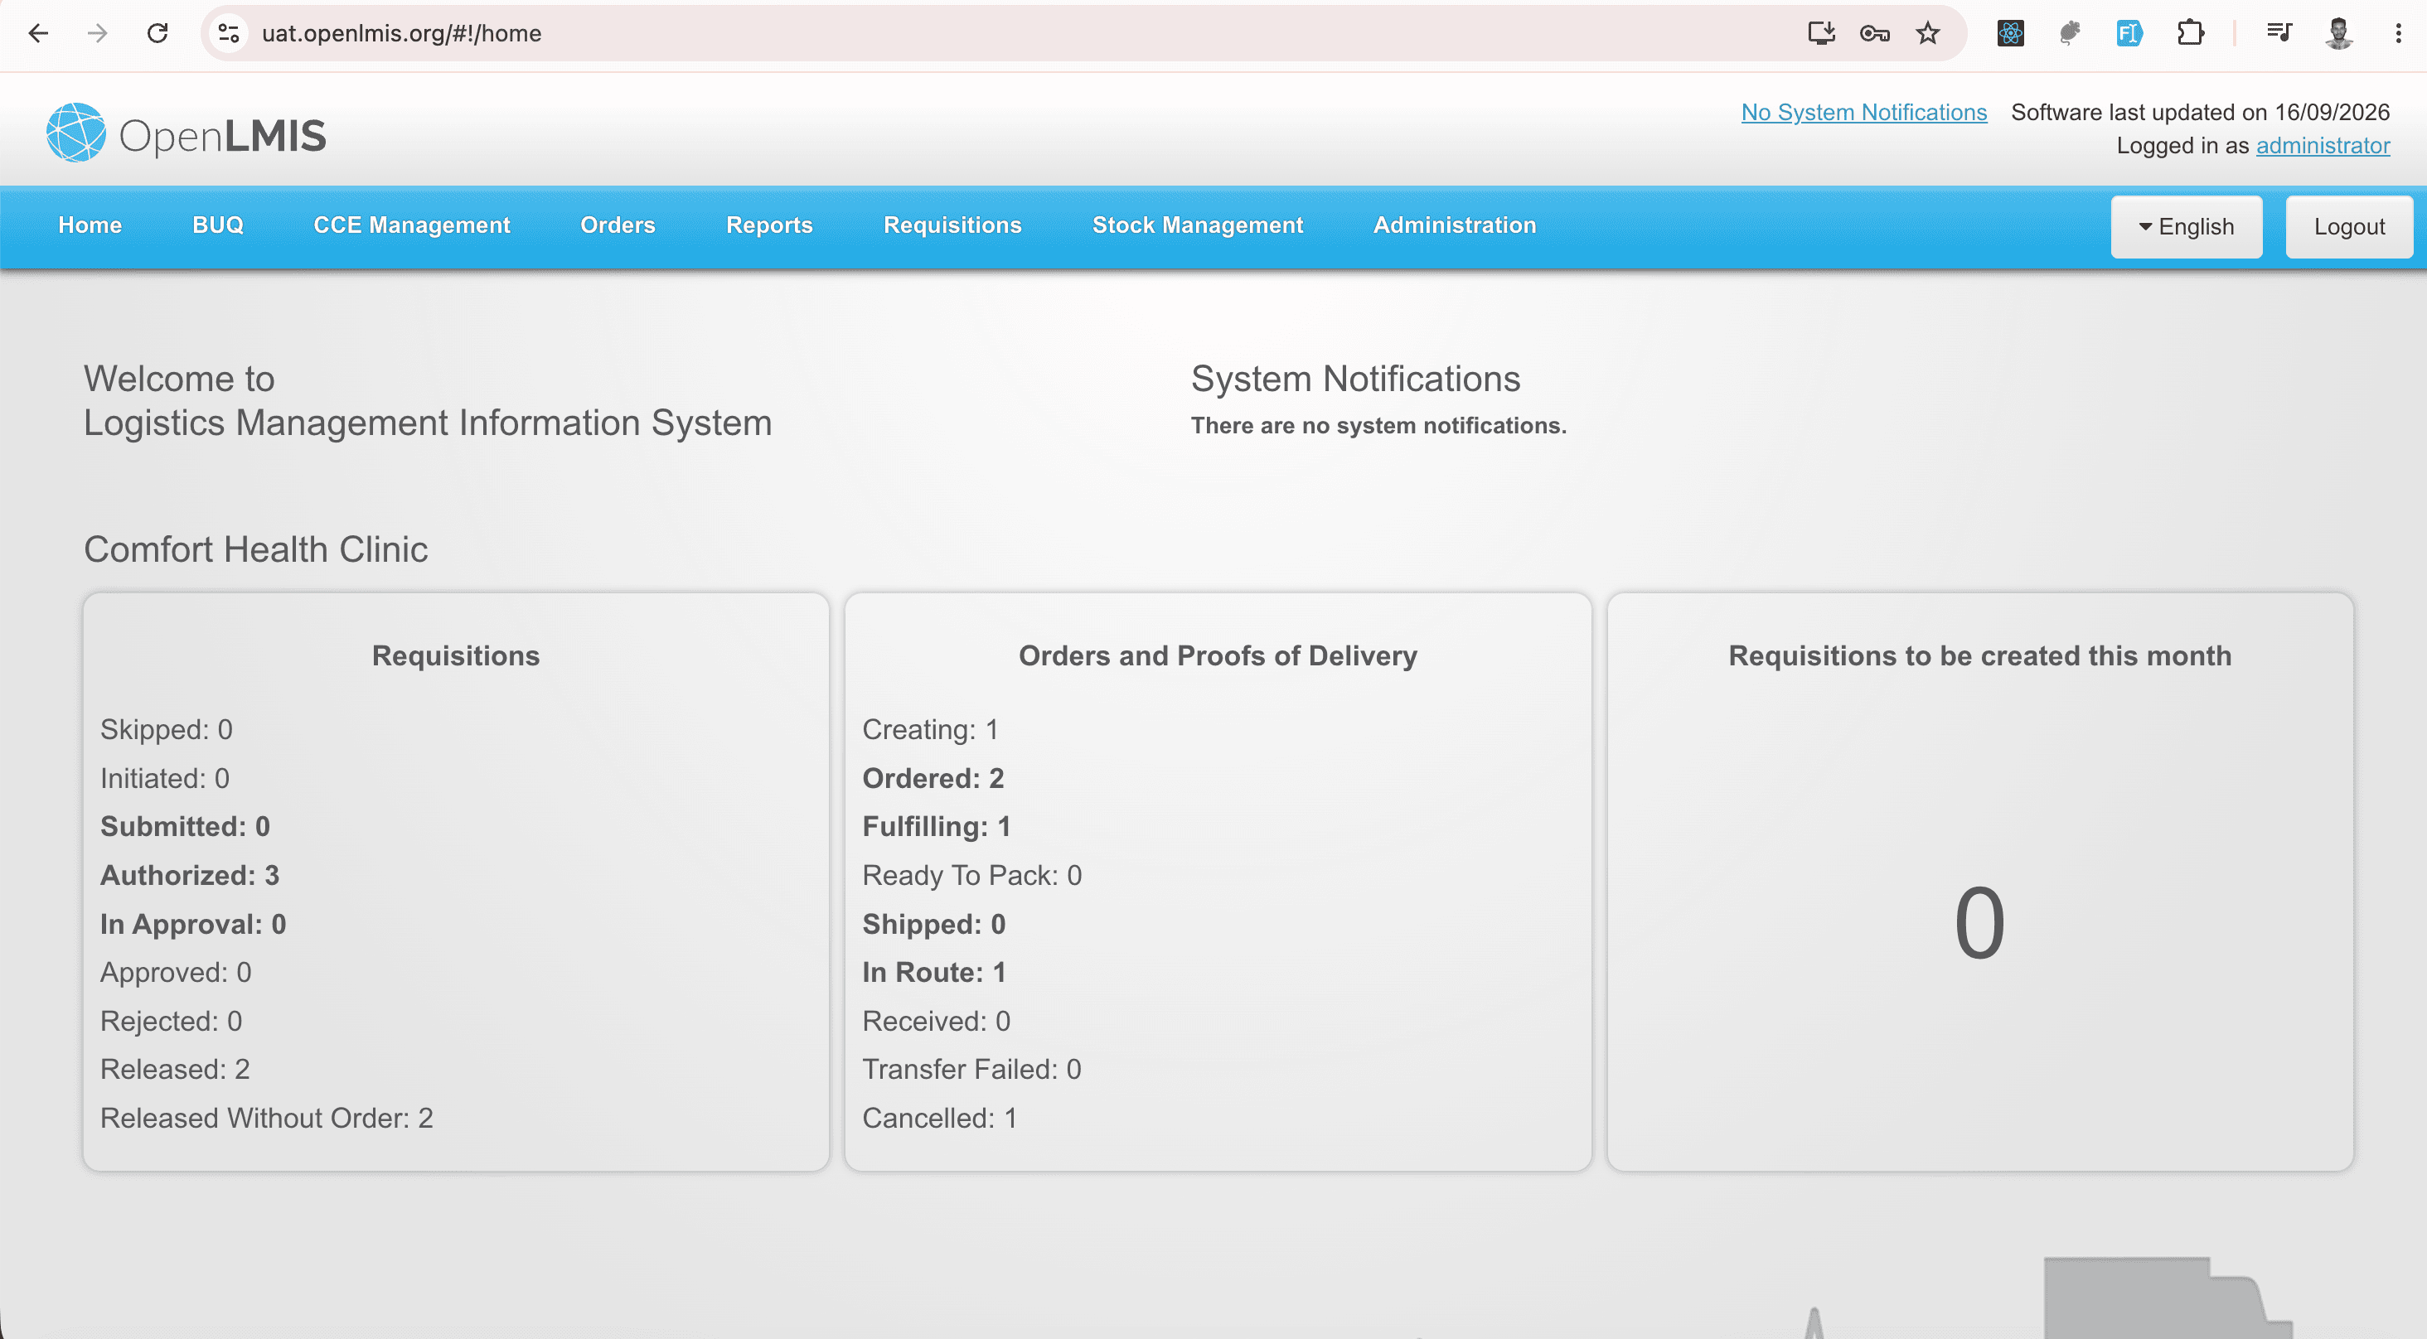Open the Administration menu
The height and width of the screenshot is (1339, 2427).
(x=1454, y=225)
